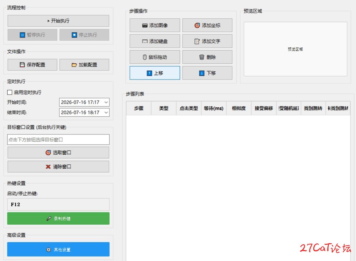
Task: Click the 保存配置 floppy disk icon
Action: (x=22, y=65)
